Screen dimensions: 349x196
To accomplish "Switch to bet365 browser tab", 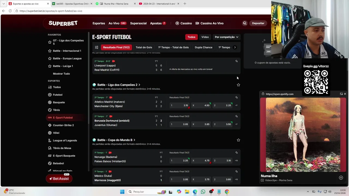I will point(72,4).
